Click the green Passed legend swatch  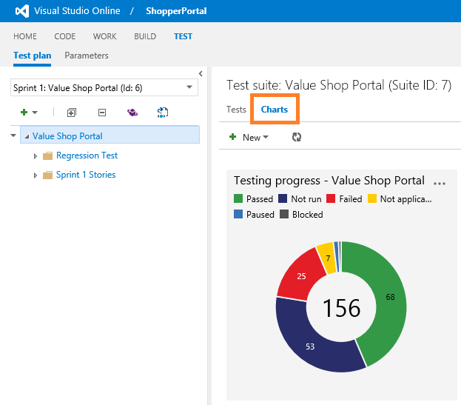(238, 198)
